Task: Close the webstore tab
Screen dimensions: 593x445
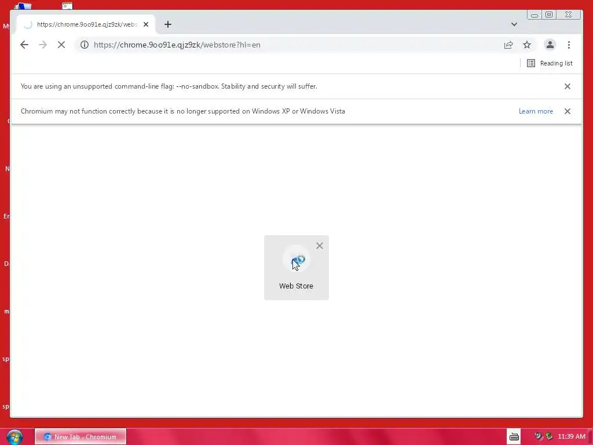Action: point(146,24)
